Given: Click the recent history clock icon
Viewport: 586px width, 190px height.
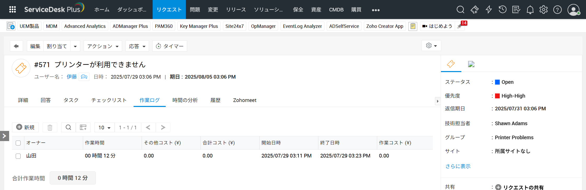Looking at the screenshot, I should click(502, 10).
